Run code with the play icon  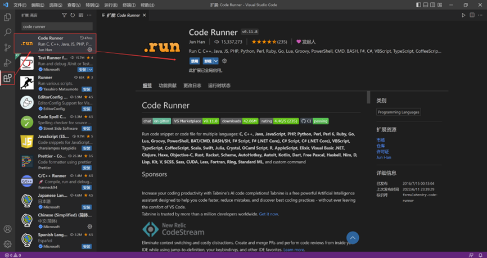coord(463,15)
